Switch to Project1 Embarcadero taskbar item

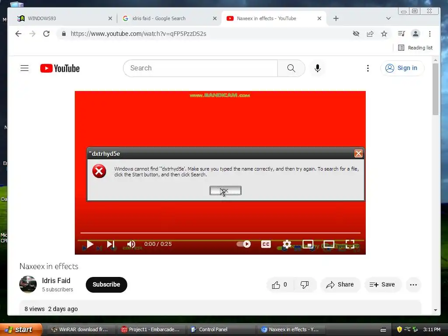150,329
